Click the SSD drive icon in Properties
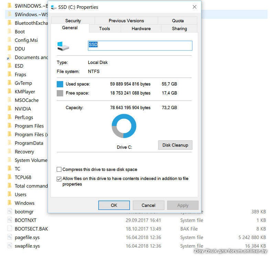 63,46
